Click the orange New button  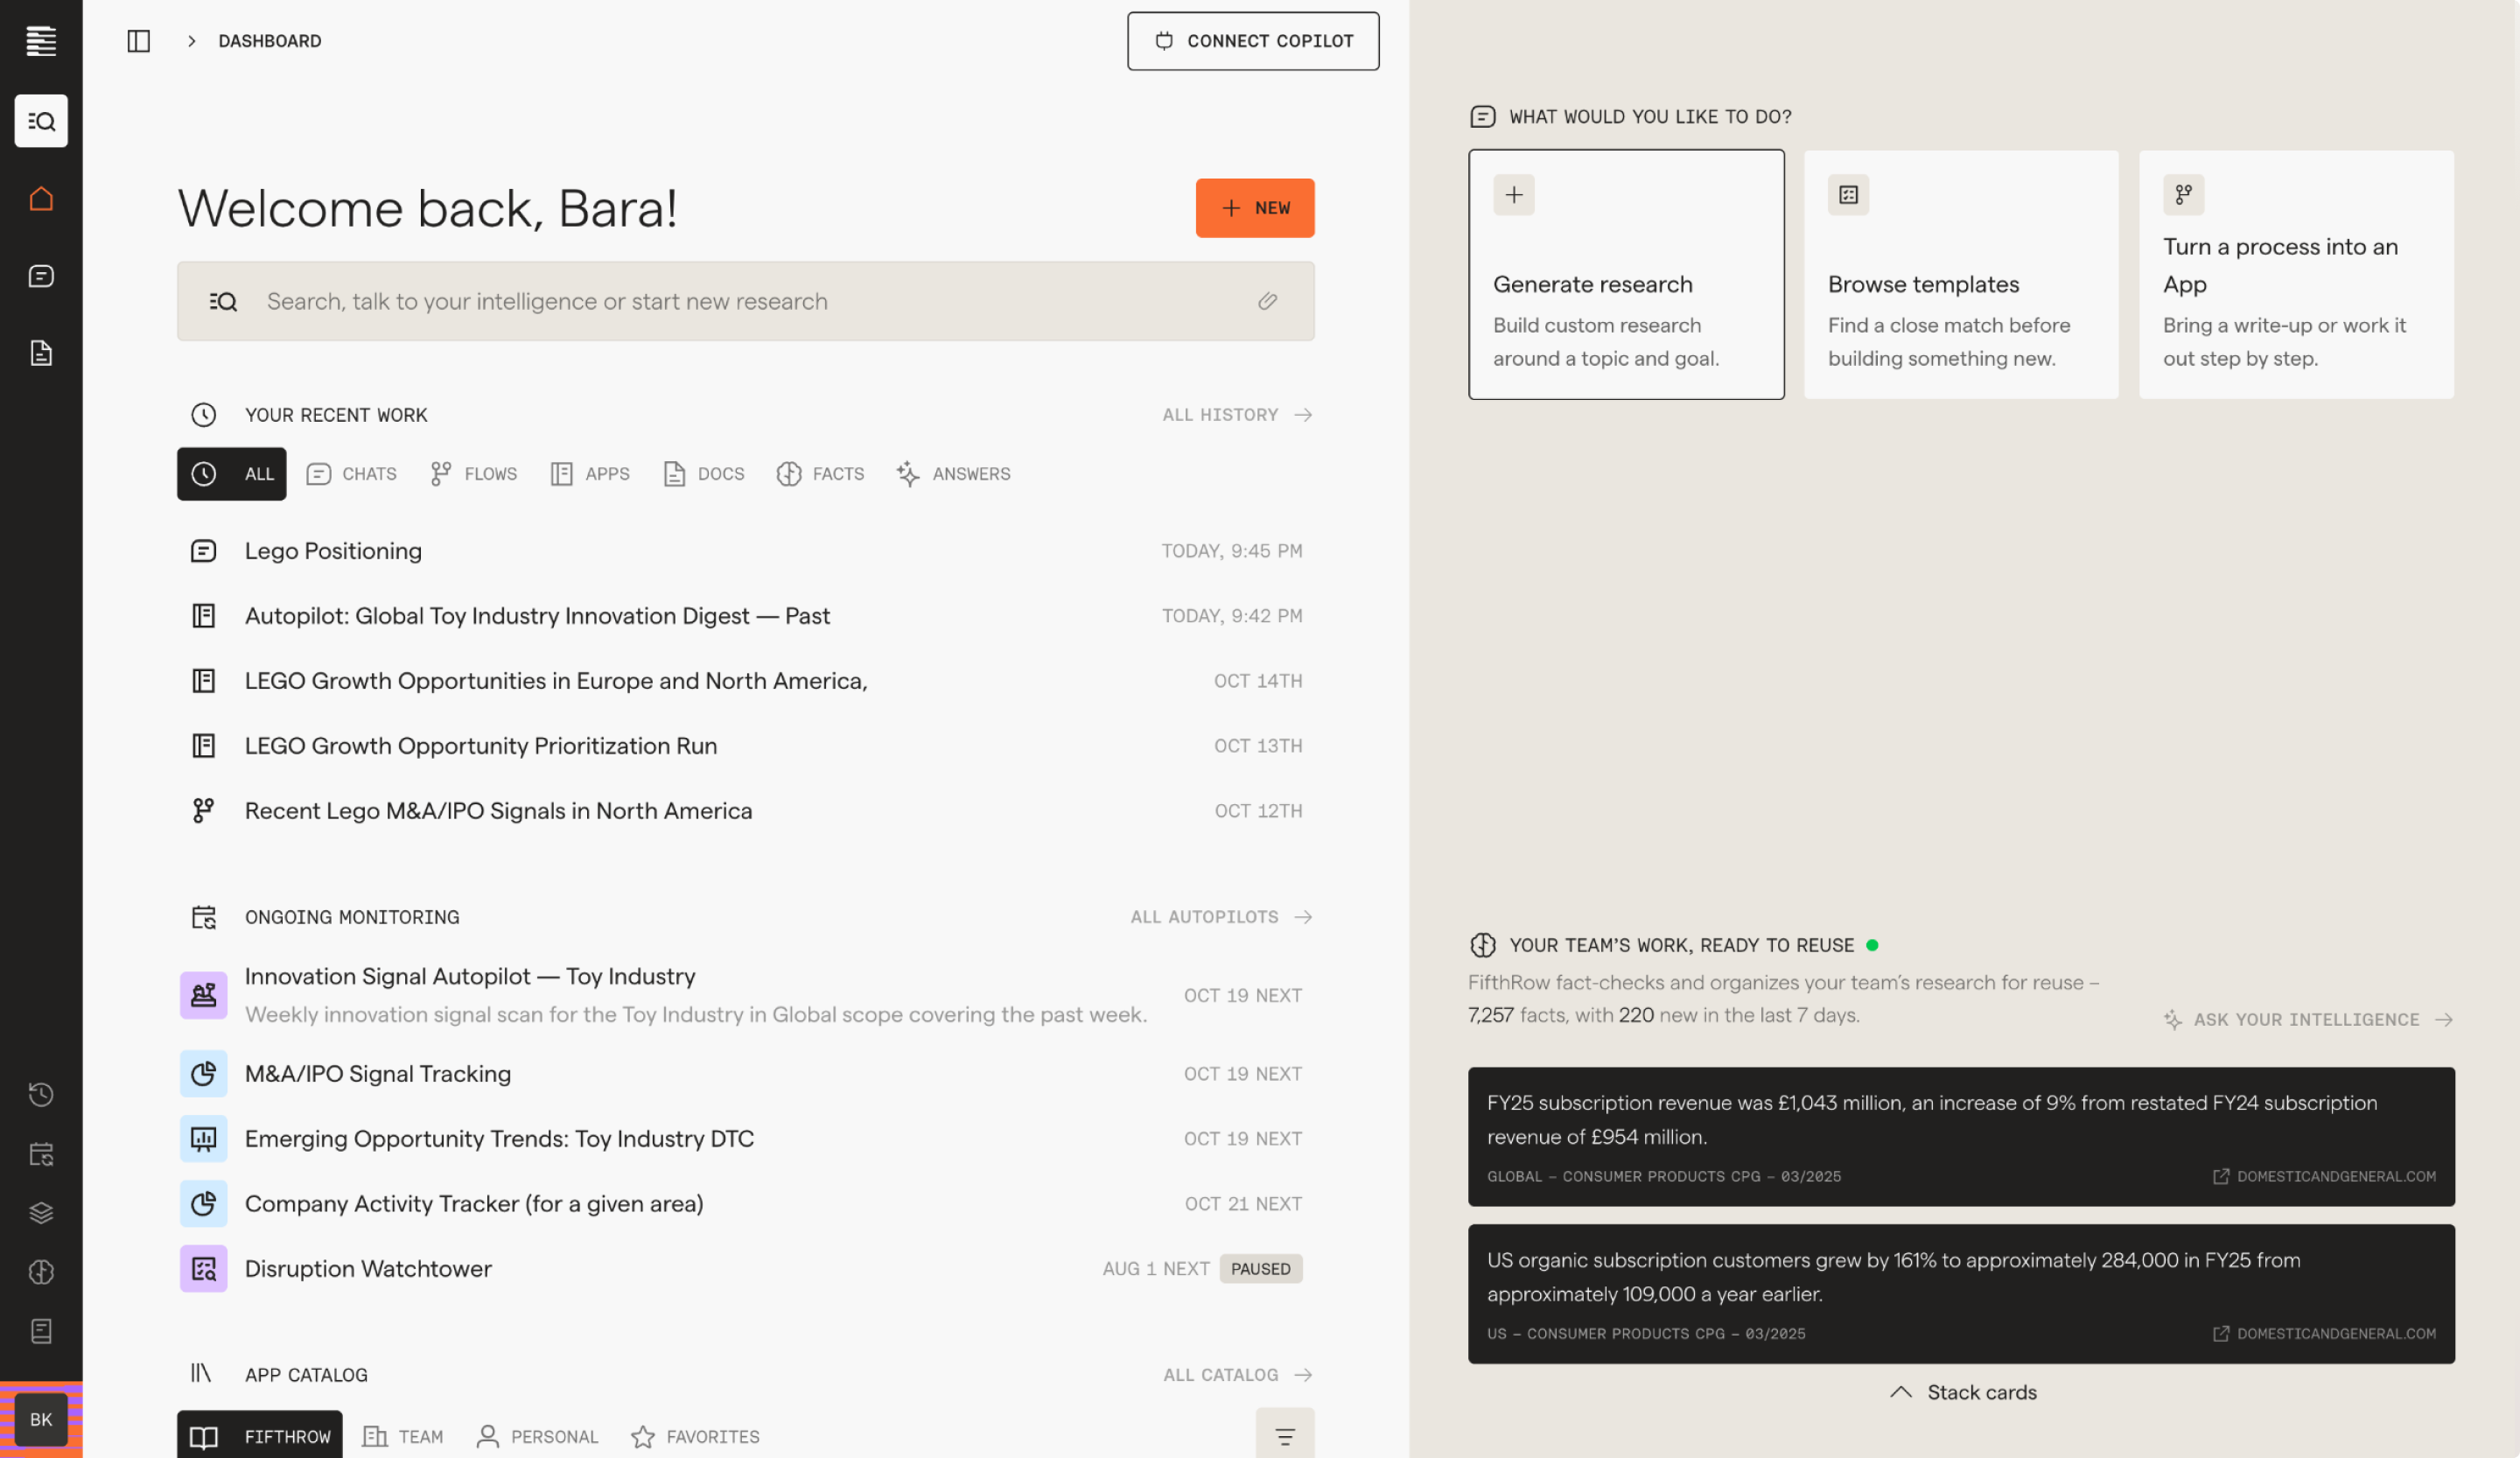[1255, 208]
